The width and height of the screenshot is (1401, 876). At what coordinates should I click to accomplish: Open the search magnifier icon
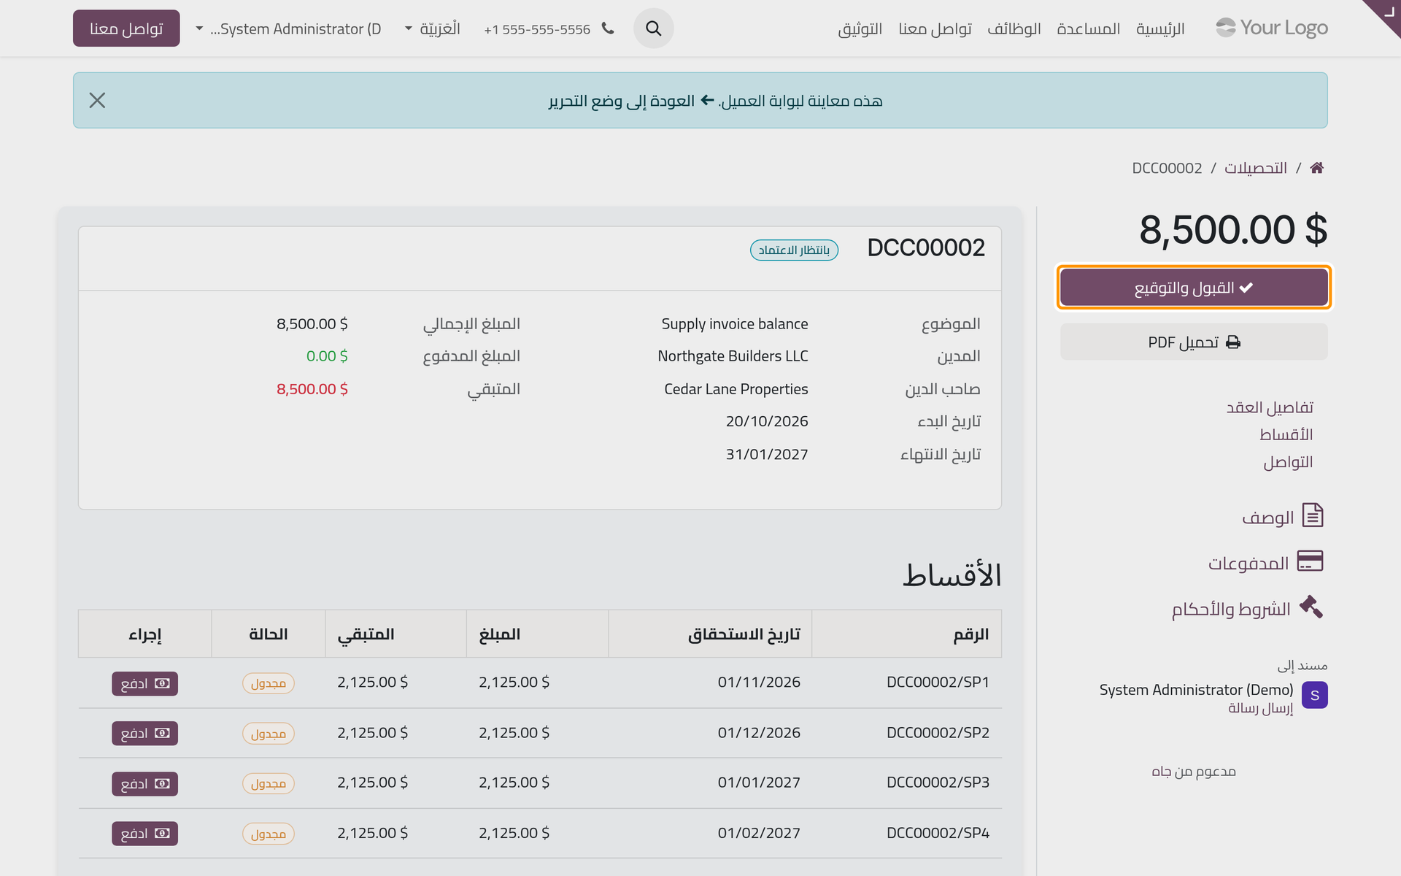pos(653,28)
